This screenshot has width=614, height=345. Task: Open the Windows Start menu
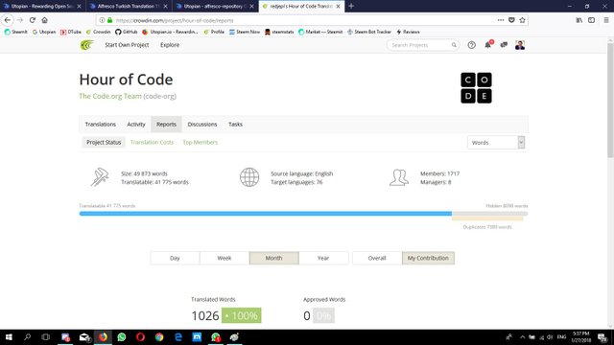pyautogui.click(x=9, y=336)
